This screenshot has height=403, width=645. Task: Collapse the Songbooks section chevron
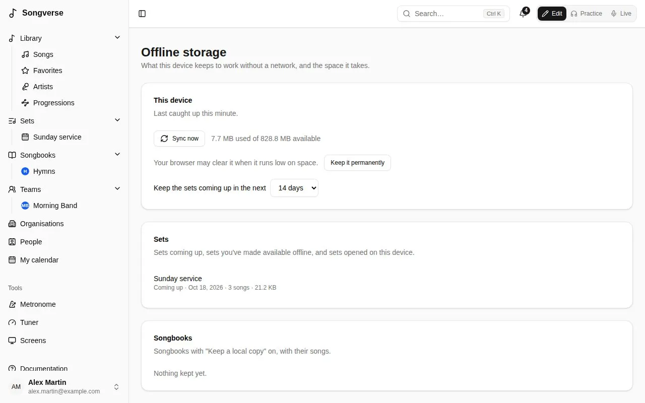pyautogui.click(x=117, y=155)
